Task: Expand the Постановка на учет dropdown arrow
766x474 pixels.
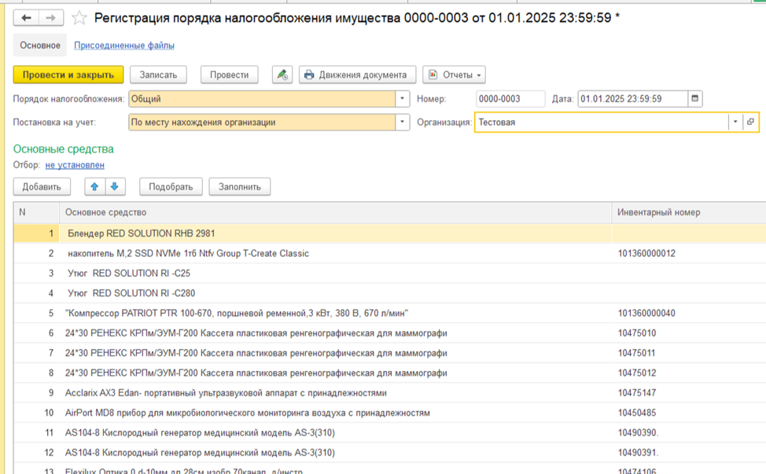Action: (402, 122)
